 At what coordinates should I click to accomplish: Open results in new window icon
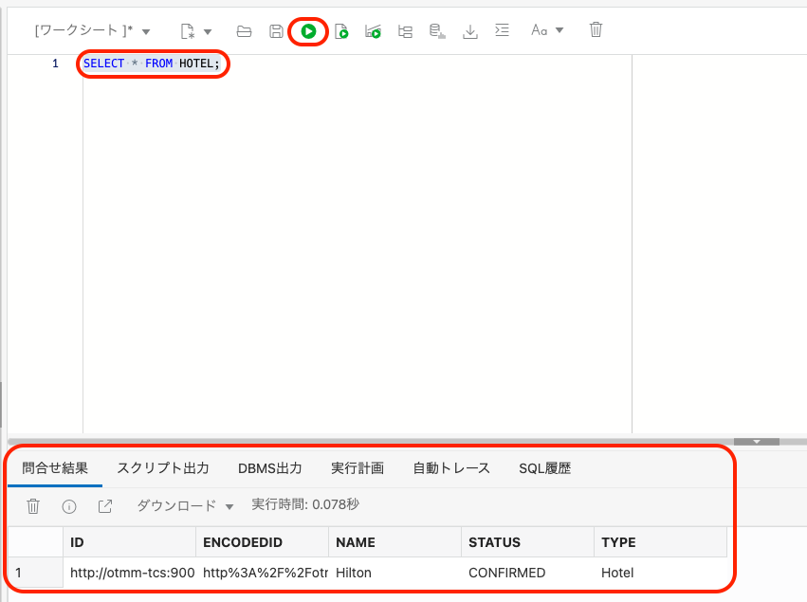pyautogui.click(x=105, y=506)
